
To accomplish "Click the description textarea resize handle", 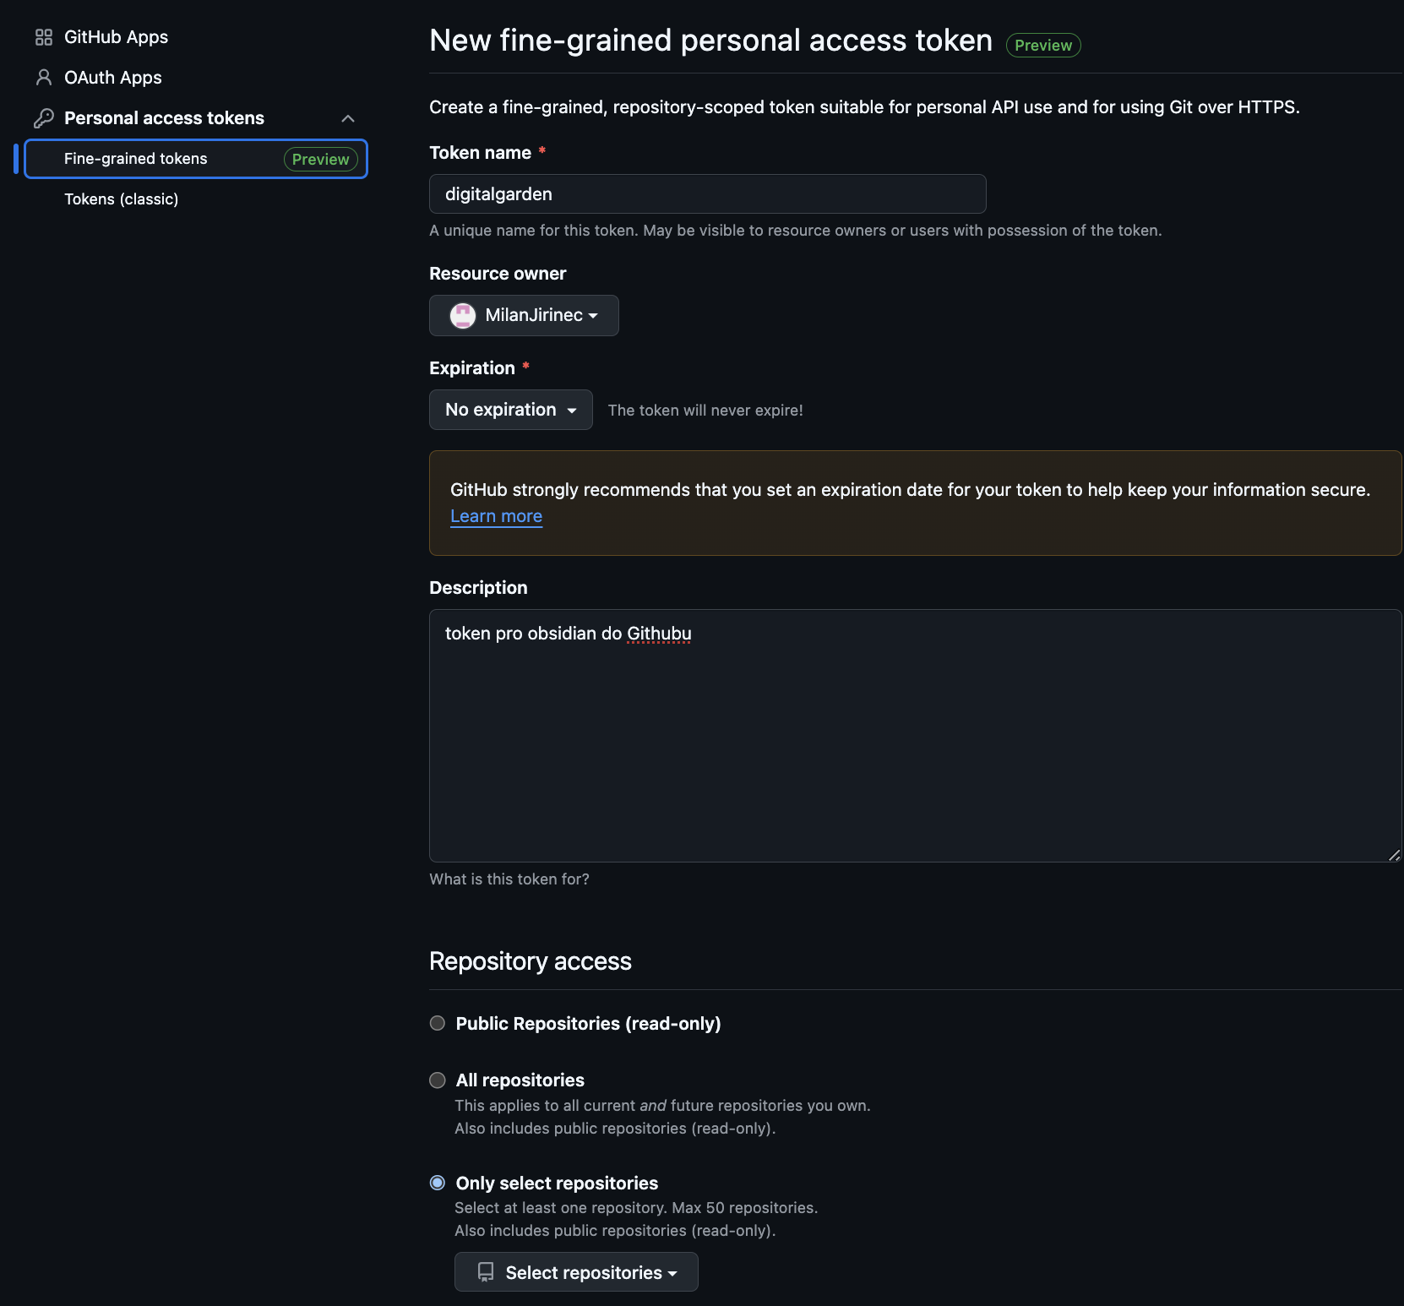I will pyautogui.click(x=1394, y=855).
